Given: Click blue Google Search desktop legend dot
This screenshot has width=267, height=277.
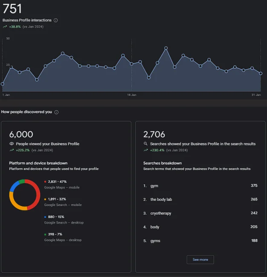Looking at the screenshot, I should coord(46,217).
